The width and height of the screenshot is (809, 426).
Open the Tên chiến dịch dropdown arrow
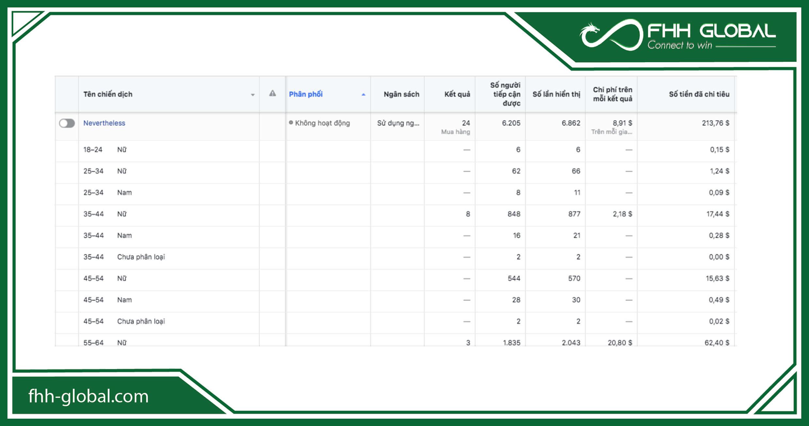(252, 95)
